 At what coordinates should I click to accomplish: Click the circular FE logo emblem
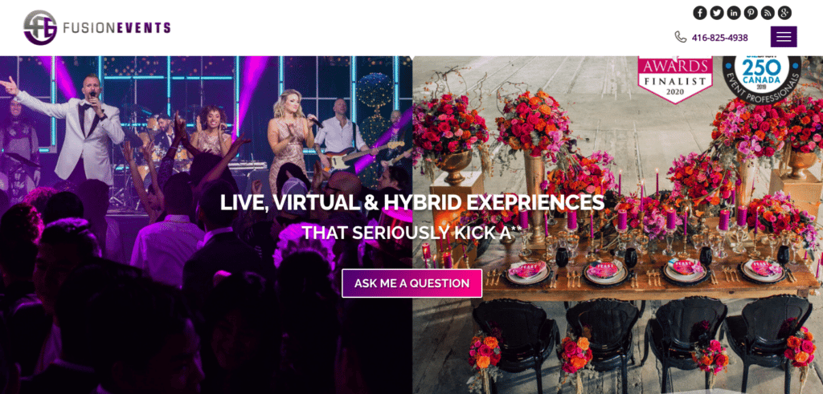pyautogui.click(x=40, y=27)
